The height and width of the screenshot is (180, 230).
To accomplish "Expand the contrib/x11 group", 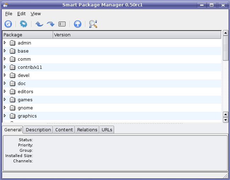I will point(5,67).
